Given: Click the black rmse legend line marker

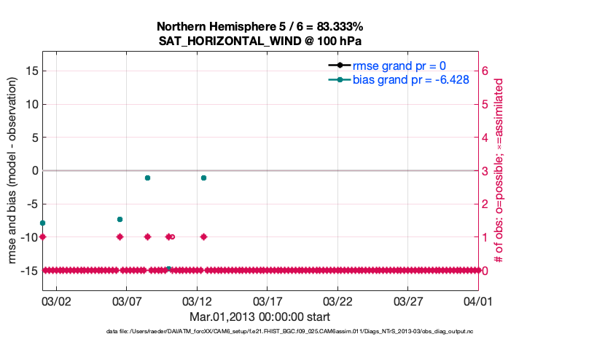Looking at the screenshot, I should pyautogui.click(x=340, y=65).
